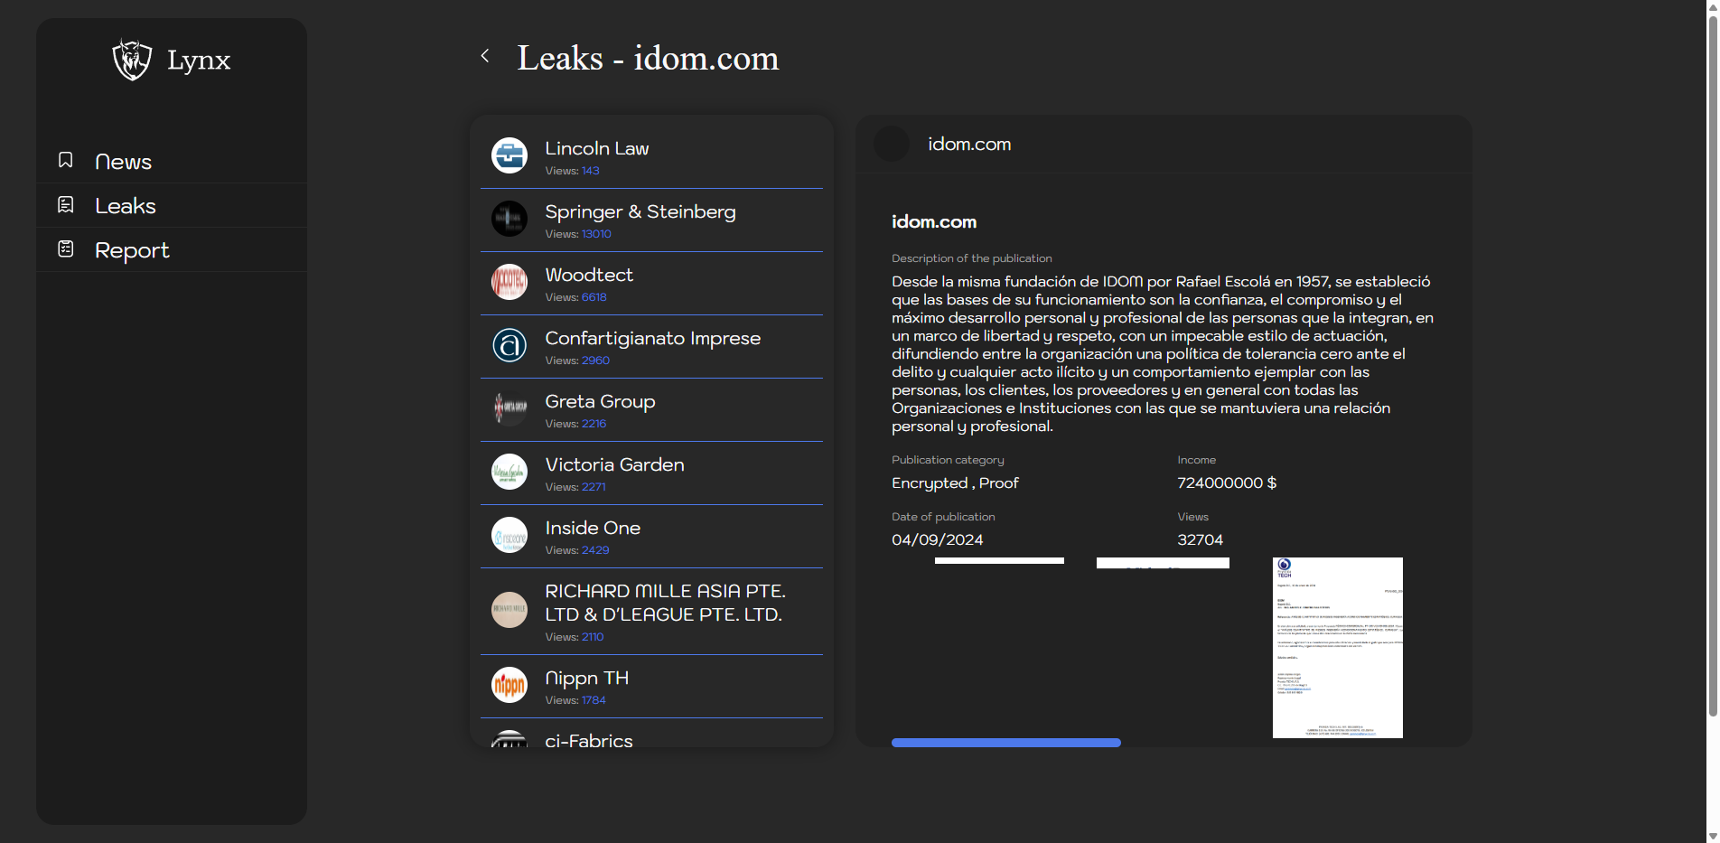
Task: Open RICHARD MILLE ASIA PTE. LTD entry
Action: tap(665, 603)
